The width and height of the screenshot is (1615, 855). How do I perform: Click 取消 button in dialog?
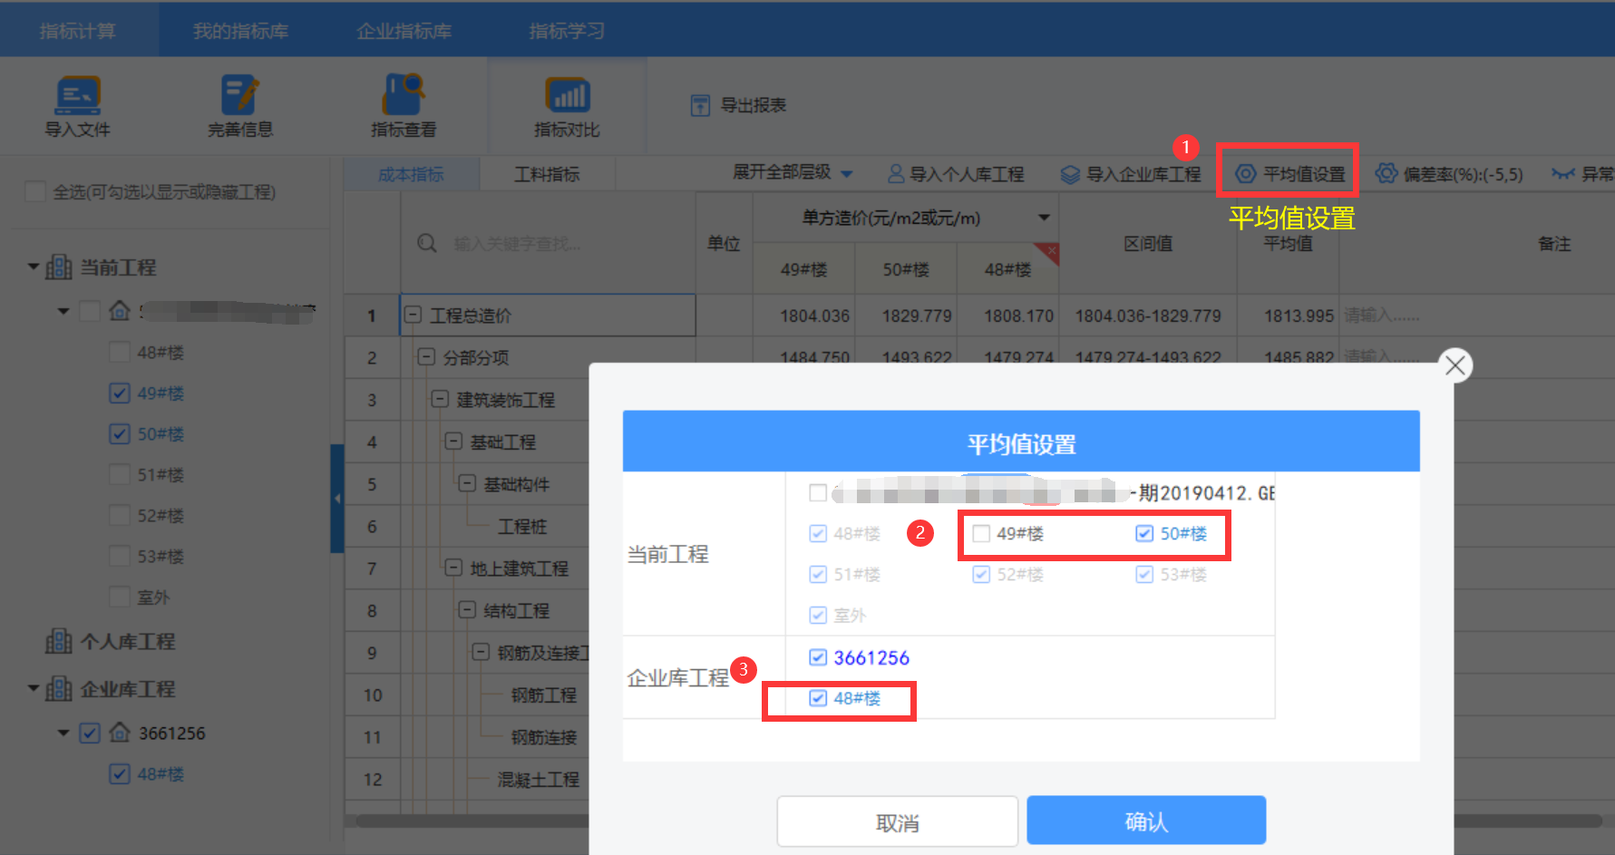(x=897, y=822)
